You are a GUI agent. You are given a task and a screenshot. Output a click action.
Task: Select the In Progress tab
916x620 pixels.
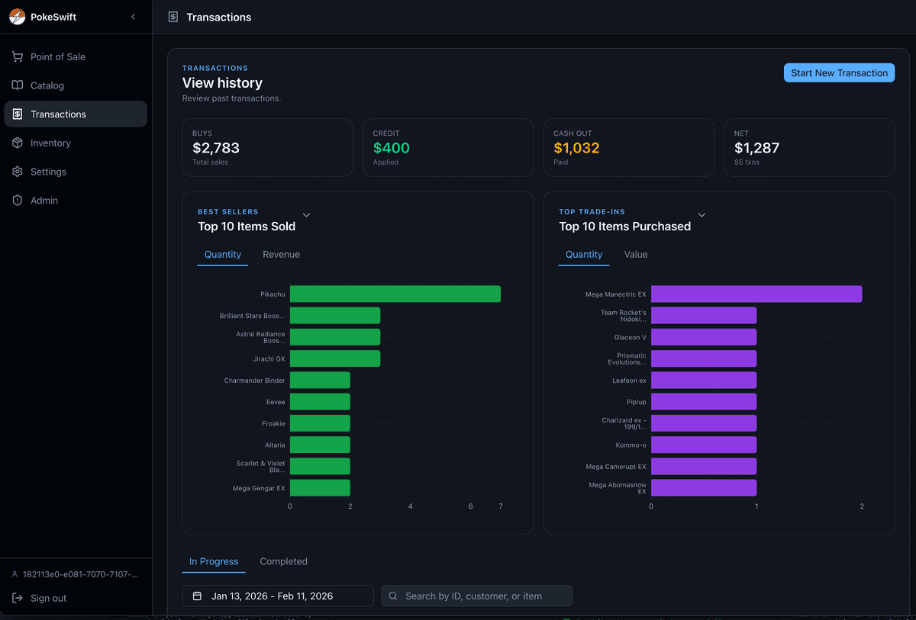click(x=214, y=561)
